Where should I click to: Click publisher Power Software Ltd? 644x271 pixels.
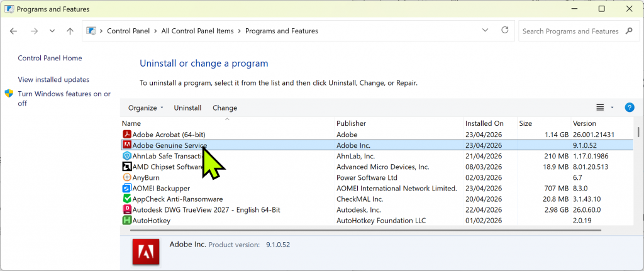(x=367, y=178)
